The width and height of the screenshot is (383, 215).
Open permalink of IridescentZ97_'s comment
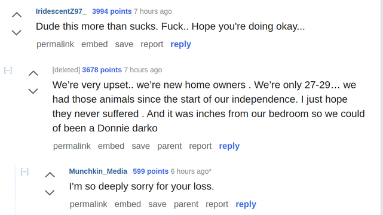55,44
